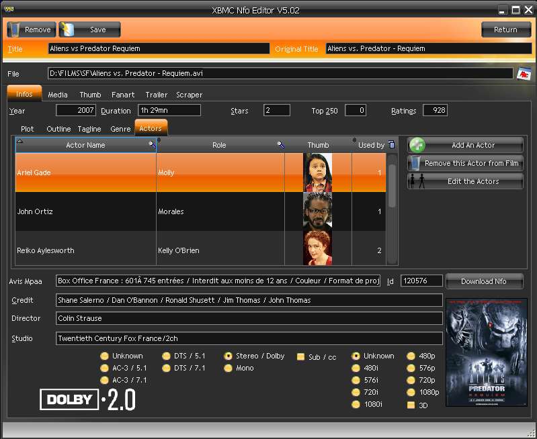The width and height of the screenshot is (537, 439).
Task: Click the Add An Actor button label
Action: click(x=473, y=145)
